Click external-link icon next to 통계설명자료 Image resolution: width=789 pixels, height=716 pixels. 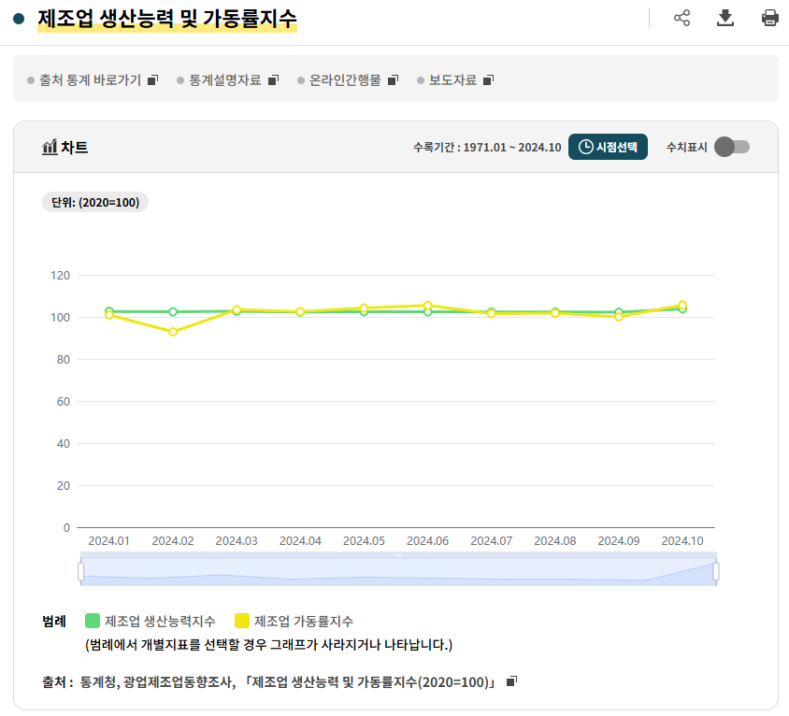coord(273,80)
